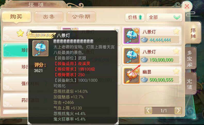This screenshot has height=125, width=204.
Task: Open the 充值 recharge side tab
Action: point(190,84)
